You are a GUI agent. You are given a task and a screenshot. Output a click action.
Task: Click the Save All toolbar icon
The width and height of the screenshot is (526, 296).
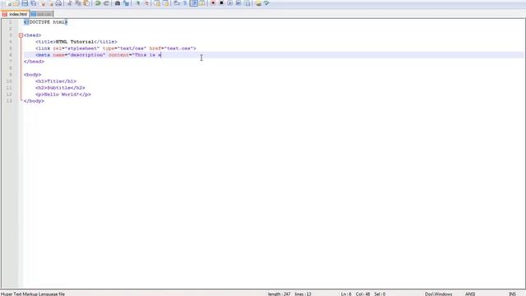tap(34, 3)
